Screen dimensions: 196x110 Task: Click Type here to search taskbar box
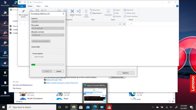pos(32,107)
